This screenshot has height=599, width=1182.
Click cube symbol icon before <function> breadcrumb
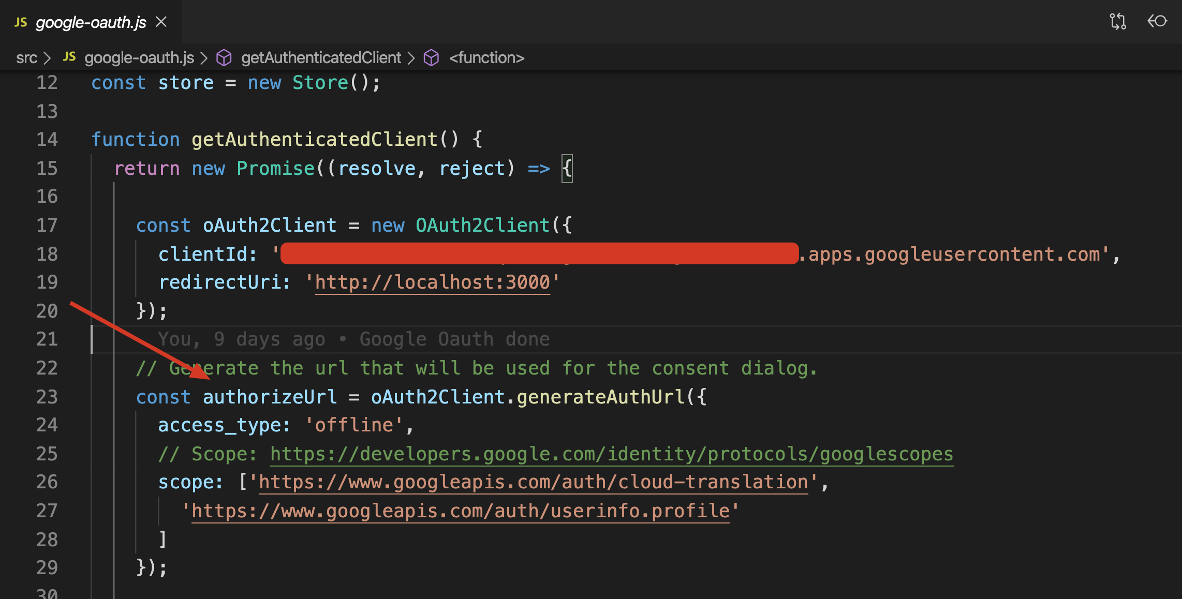pyautogui.click(x=431, y=57)
